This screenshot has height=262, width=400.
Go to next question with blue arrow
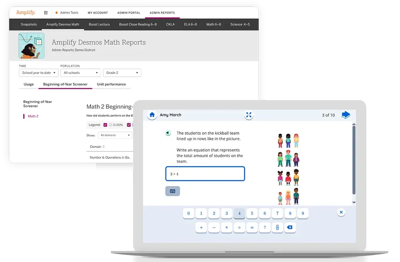pyautogui.click(x=346, y=115)
